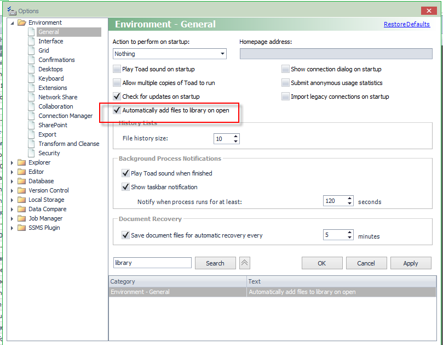Click the Editor folder icon
The width and height of the screenshot is (443, 345).
coord(22,172)
